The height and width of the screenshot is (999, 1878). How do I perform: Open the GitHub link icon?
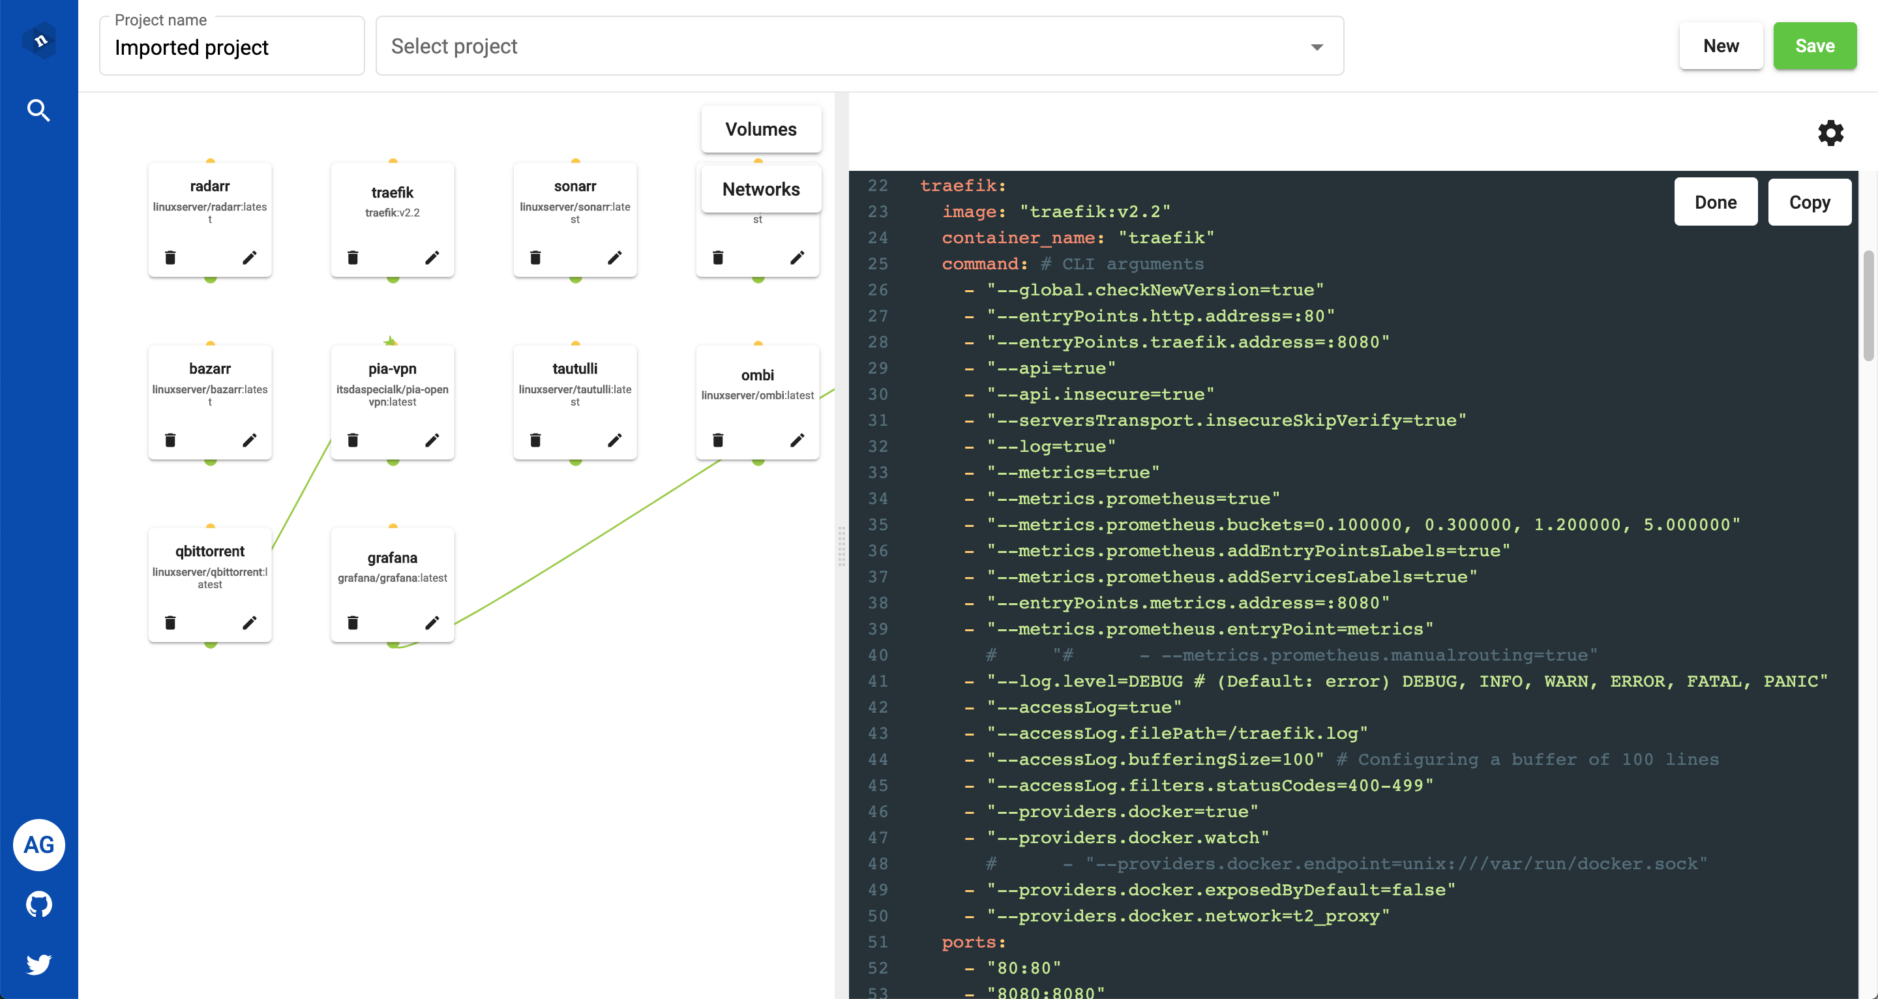(x=38, y=904)
